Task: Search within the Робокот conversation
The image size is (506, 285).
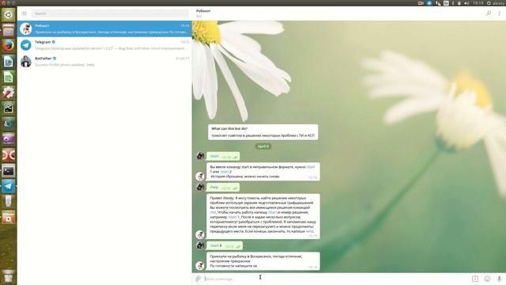Action: [489, 13]
